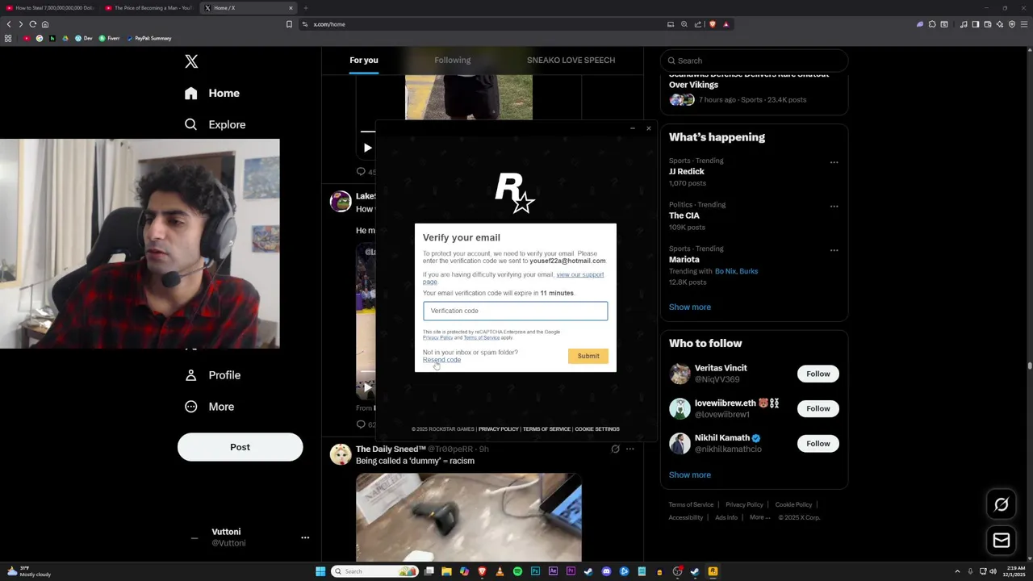Image resolution: width=1033 pixels, height=581 pixels.
Task: Open more options for JJ Redick trend
Action: (834, 162)
